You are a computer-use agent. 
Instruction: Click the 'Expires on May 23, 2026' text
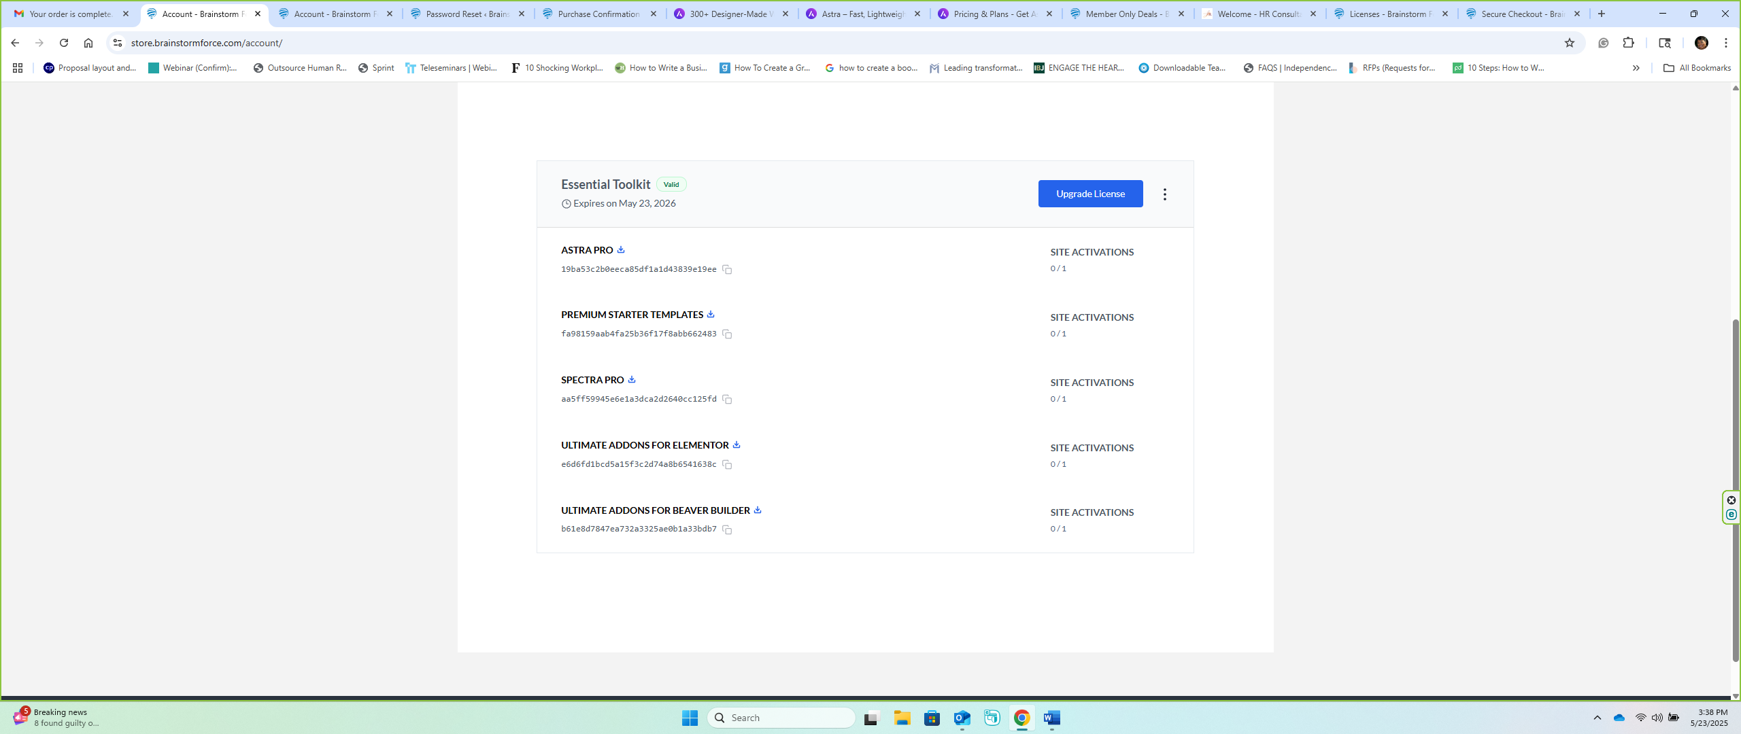tap(624, 203)
